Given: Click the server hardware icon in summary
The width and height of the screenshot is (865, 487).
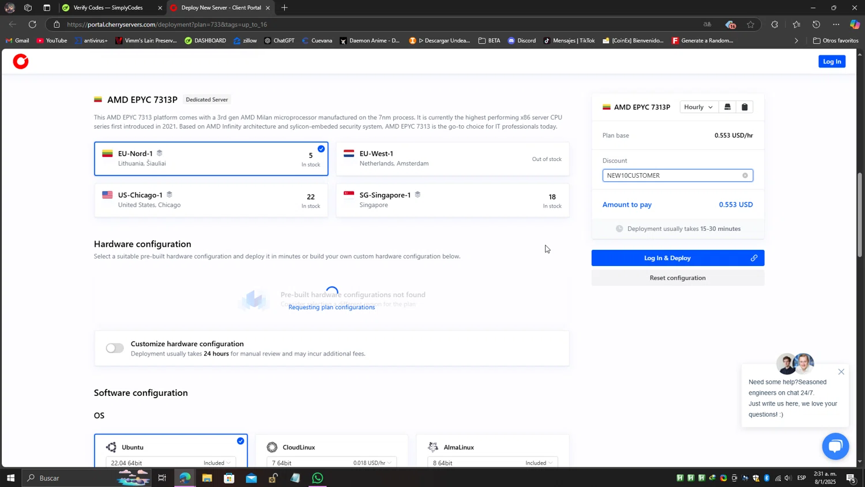Looking at the screenshot, I should pyautogui.click(x=727, y=107).
